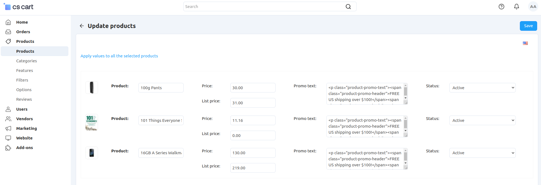The height and width of the screenshot is (185, 541).
Task: Open the Vendors menu
Action: [x=24, y=119]
